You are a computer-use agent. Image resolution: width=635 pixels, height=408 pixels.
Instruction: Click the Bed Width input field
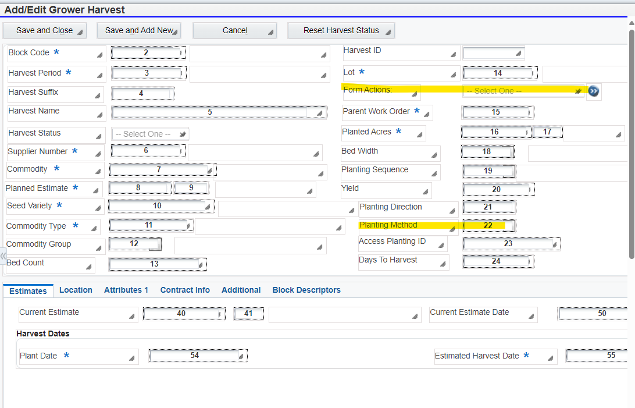(487, 151)
